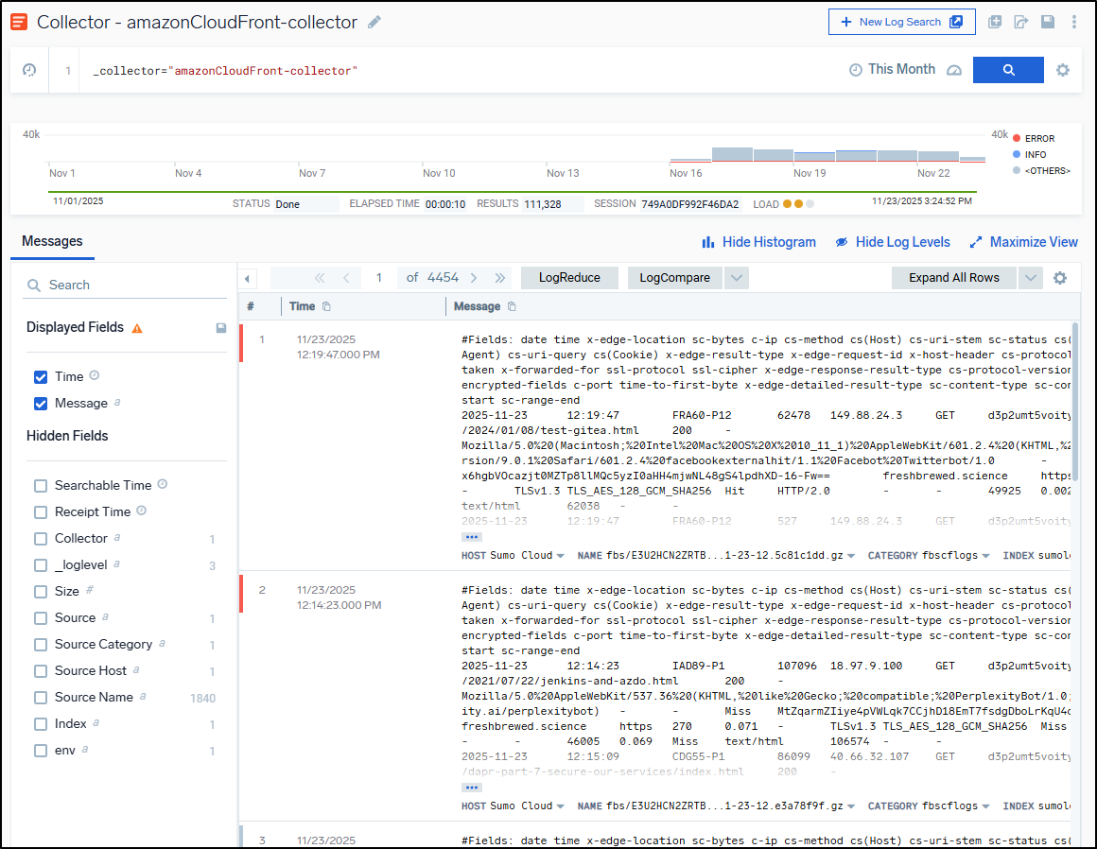Enable the Source Host hidden field
This screenshot has height=849, width=1097.
(41, 671)
